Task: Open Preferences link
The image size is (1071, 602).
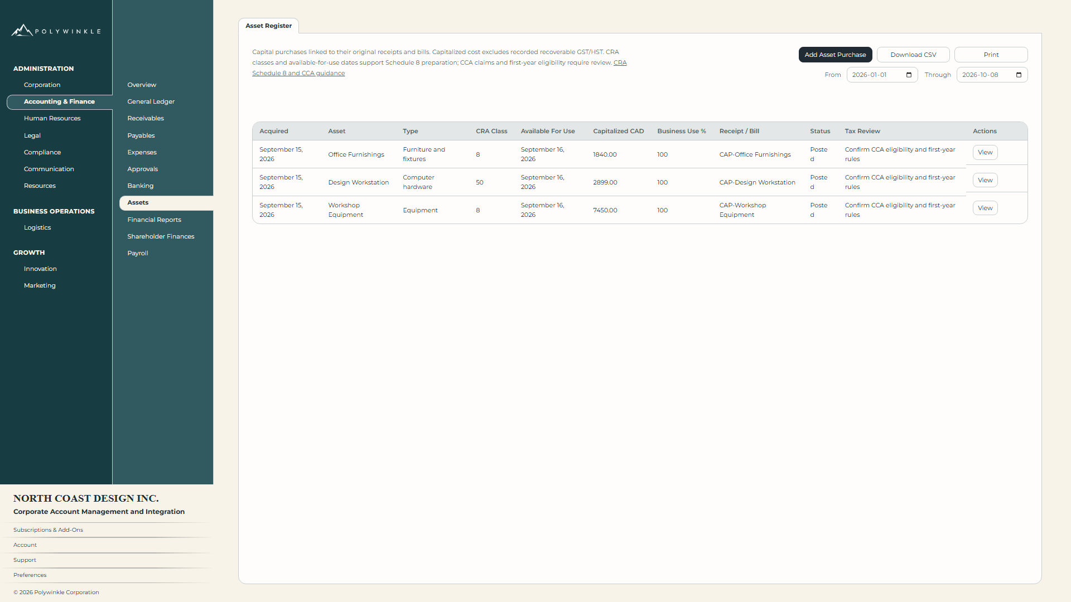Action: coord(30,575)
